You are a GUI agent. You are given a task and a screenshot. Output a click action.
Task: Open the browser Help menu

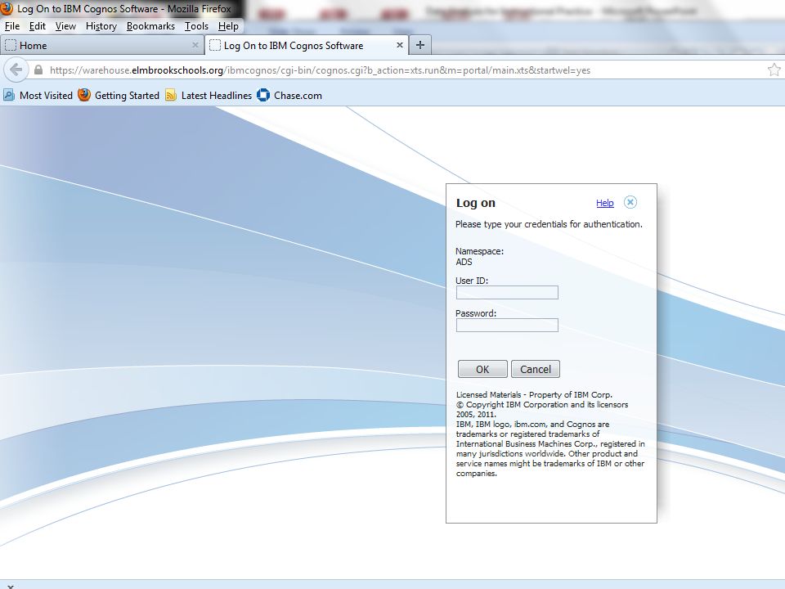228,26
